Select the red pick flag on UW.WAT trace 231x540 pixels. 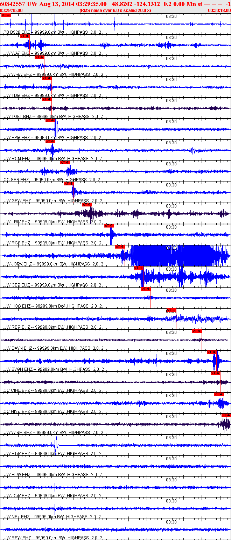pyautogui.click(x=25, y=36)
